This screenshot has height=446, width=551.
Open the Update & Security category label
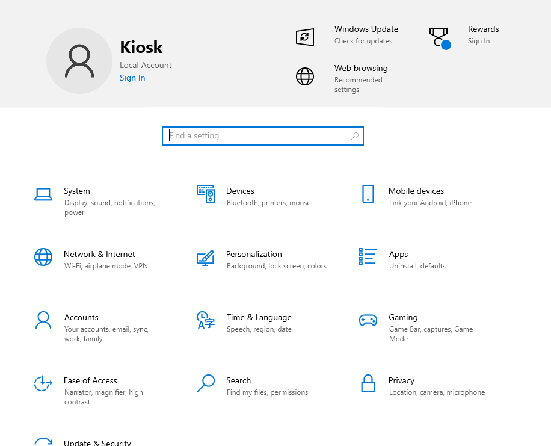tap(97, 442)
